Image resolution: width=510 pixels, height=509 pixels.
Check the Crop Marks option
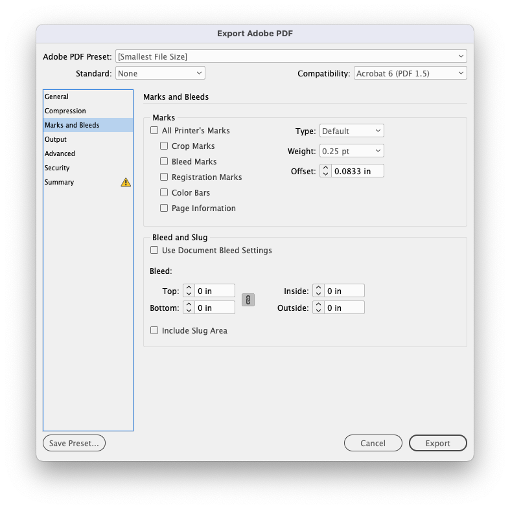pos(164,146)
